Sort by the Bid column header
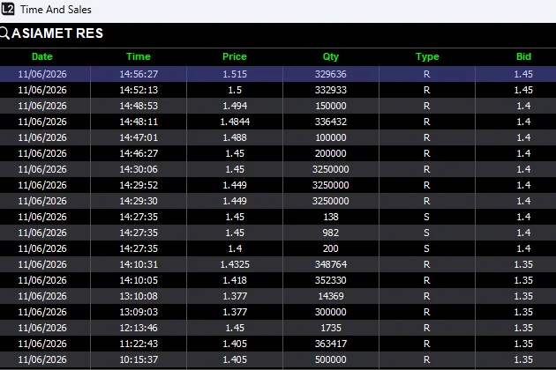556x370 pixels. [523, 56]
